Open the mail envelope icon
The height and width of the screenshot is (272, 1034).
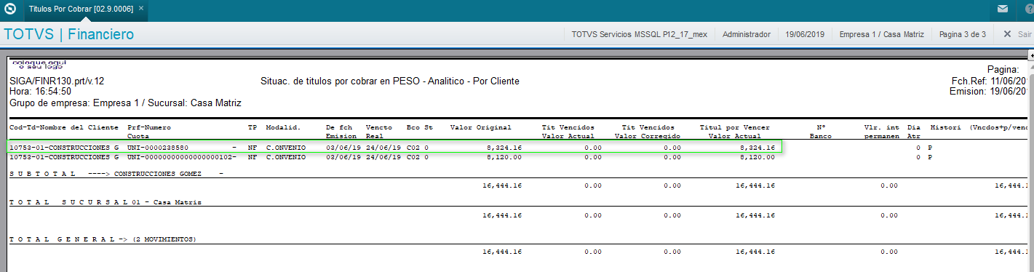coord(1002,9)
